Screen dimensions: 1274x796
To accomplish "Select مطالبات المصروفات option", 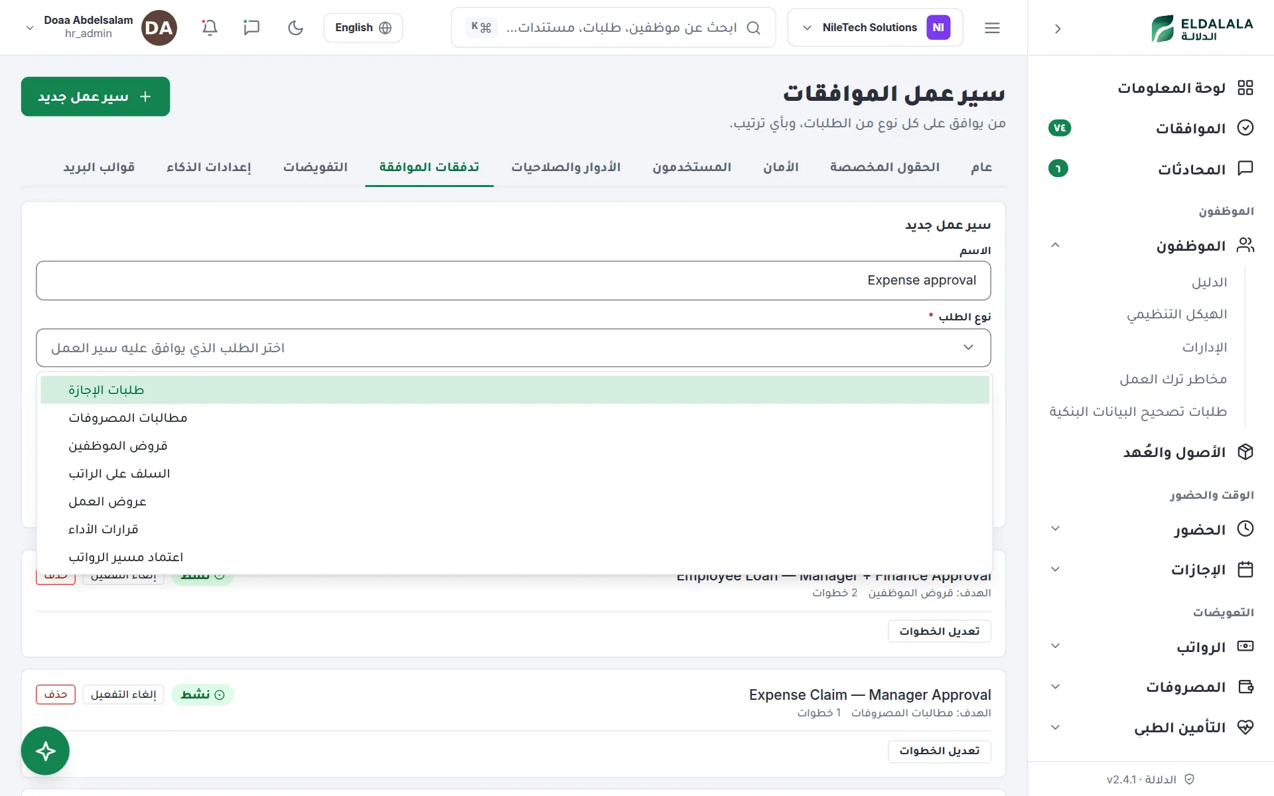I will tap(515, 418).
